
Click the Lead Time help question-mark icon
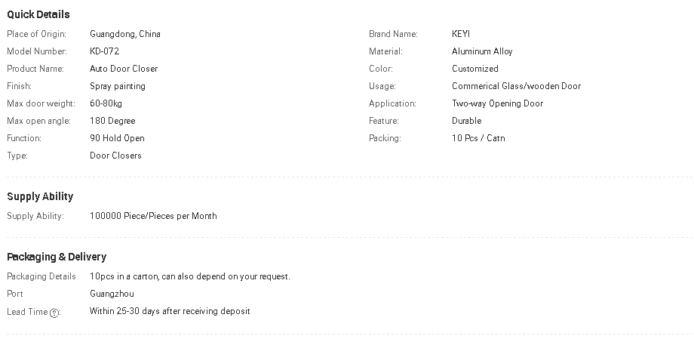54,313
